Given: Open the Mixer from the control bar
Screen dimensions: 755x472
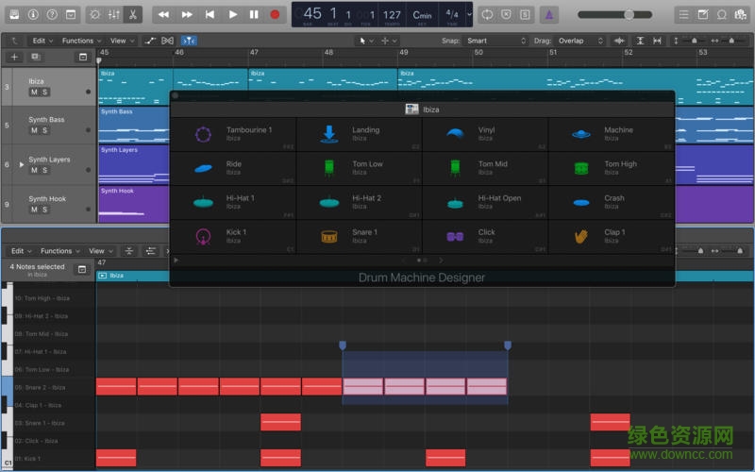Looking at the screenshot, I should pyautogui.click(x=114, y=14).
